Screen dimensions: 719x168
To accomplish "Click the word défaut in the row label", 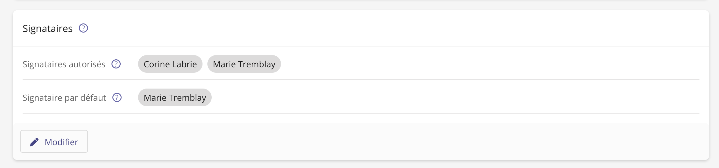I will coord(93,98).
